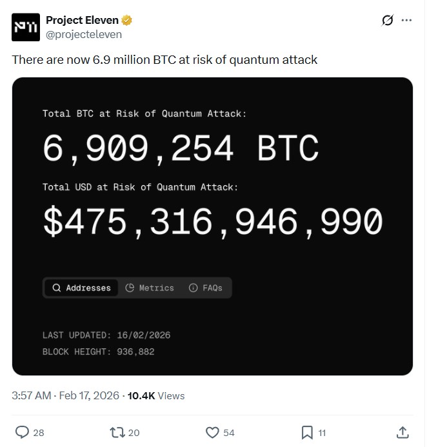Open the three-dot more options menu
Image resolution: width=427 pixels, height=447 pixels.
[x=406, y=20]
